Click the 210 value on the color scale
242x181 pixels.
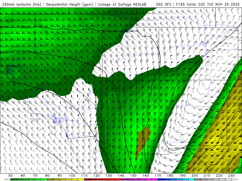[x=207, y=176]
